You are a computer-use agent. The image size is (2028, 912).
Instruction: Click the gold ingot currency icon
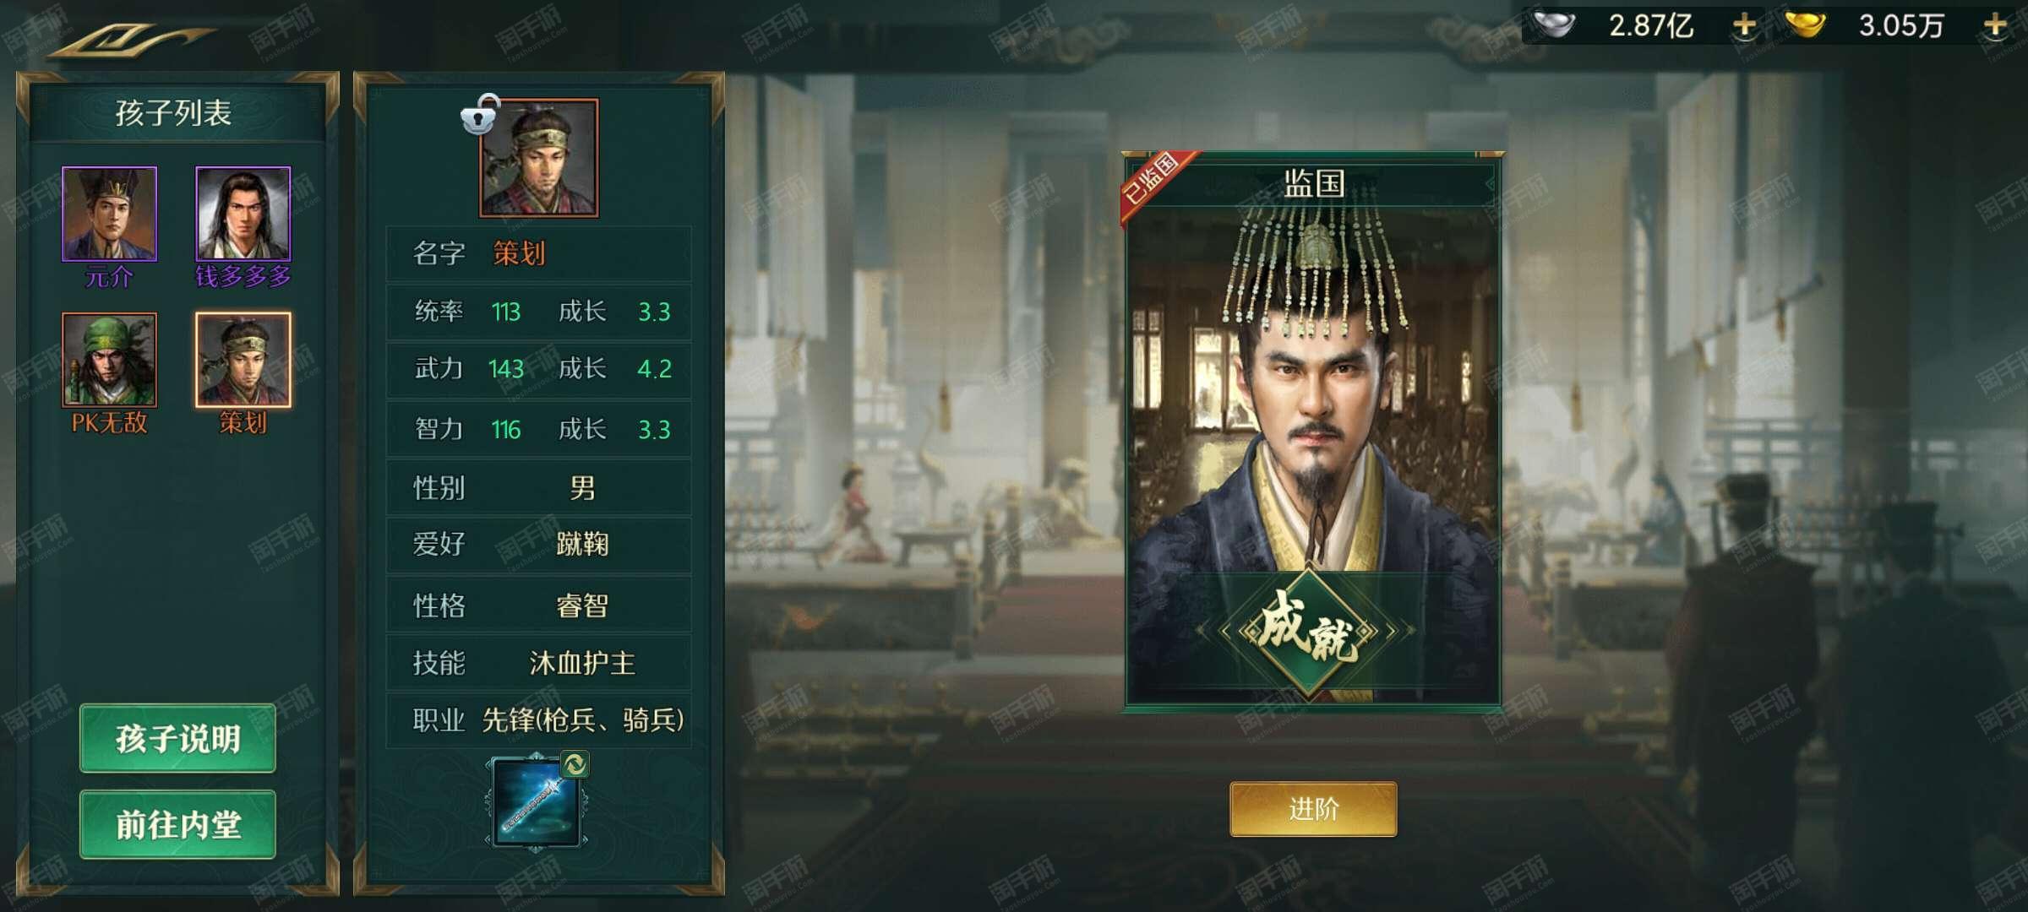1805,25
